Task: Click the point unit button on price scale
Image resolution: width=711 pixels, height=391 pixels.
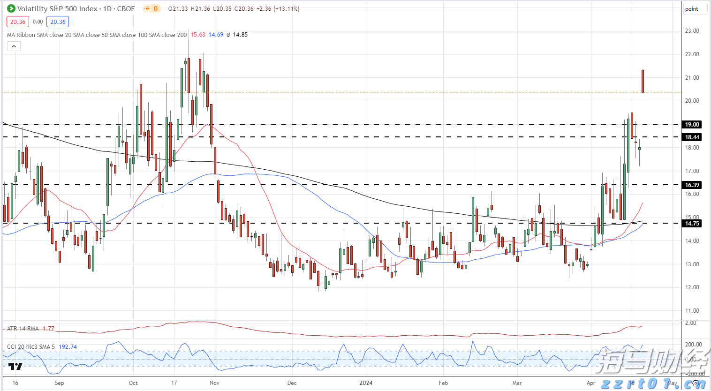Action: tap(695, 9)
